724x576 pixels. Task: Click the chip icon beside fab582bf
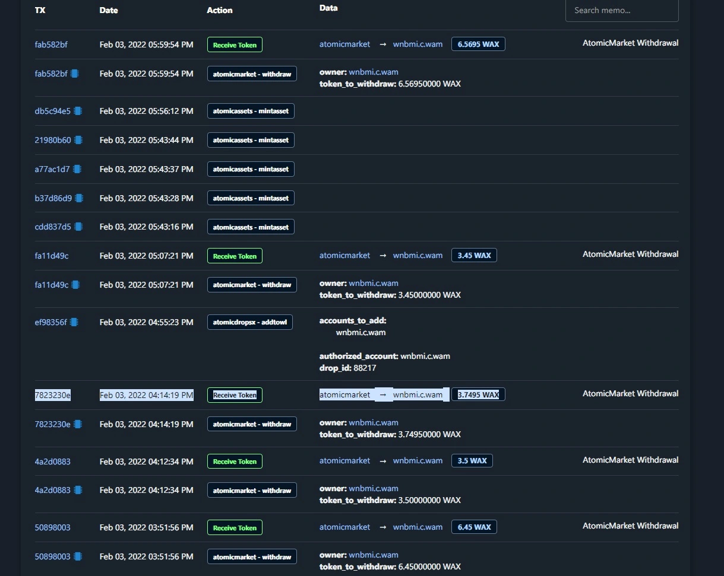[x=74, y=74]
